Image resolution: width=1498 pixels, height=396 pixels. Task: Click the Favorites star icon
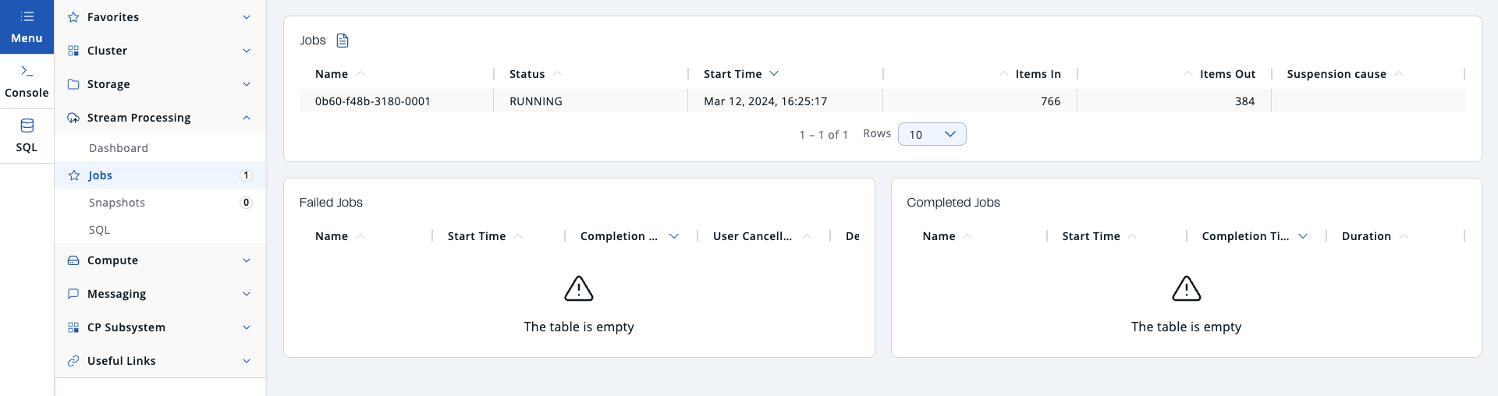pyautogui.click(x=73, y=17)
